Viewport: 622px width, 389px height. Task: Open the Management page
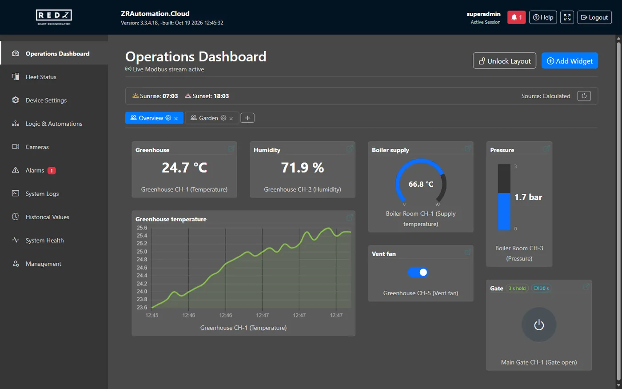click(54, 264)
